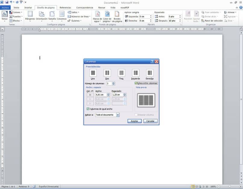Open Marca de agua watermark menu
The height and width of the screenshot is (189, 243).
[97, 16]
